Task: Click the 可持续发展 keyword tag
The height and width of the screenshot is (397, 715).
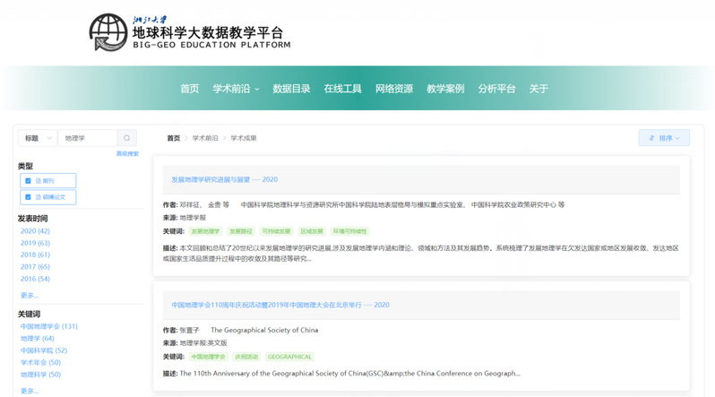Action: (276, 231)
